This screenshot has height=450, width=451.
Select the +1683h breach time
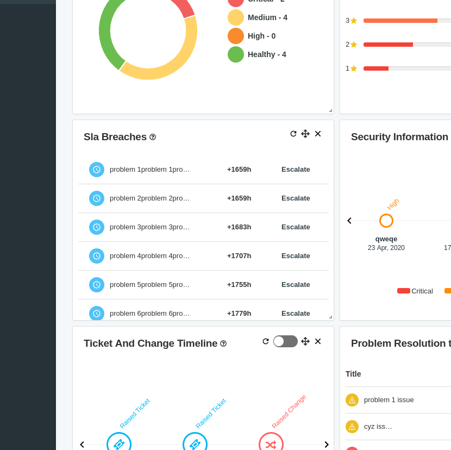(x=239, y=227)
